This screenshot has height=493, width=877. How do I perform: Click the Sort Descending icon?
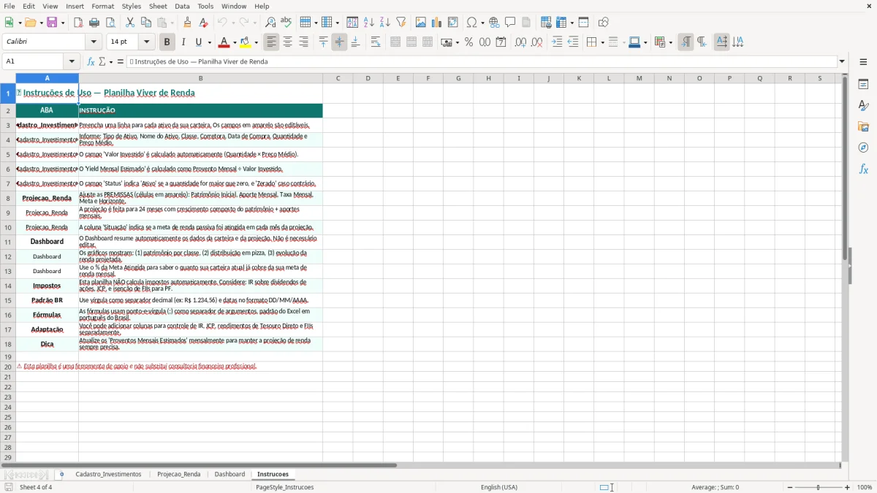(384, 23)
